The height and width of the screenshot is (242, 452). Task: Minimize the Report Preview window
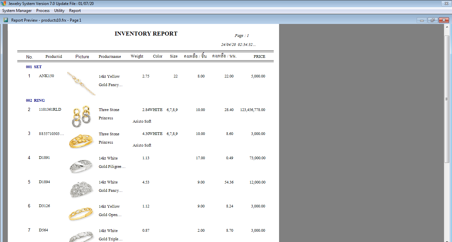click(422, 20)
